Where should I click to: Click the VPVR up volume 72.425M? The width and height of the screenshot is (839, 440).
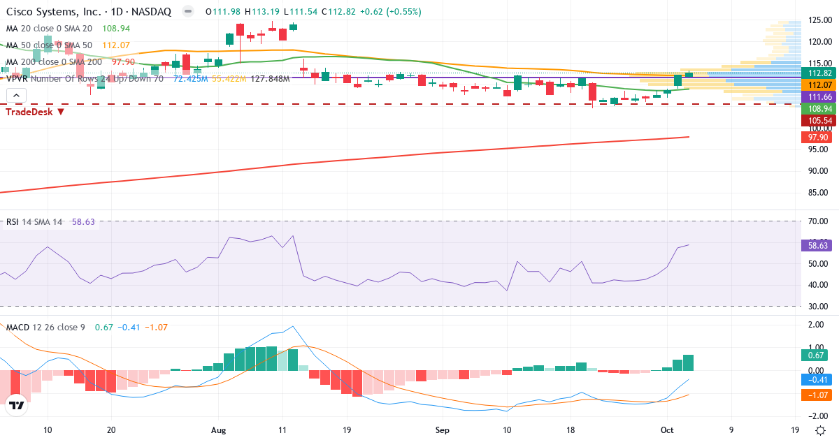pos(190,79)
